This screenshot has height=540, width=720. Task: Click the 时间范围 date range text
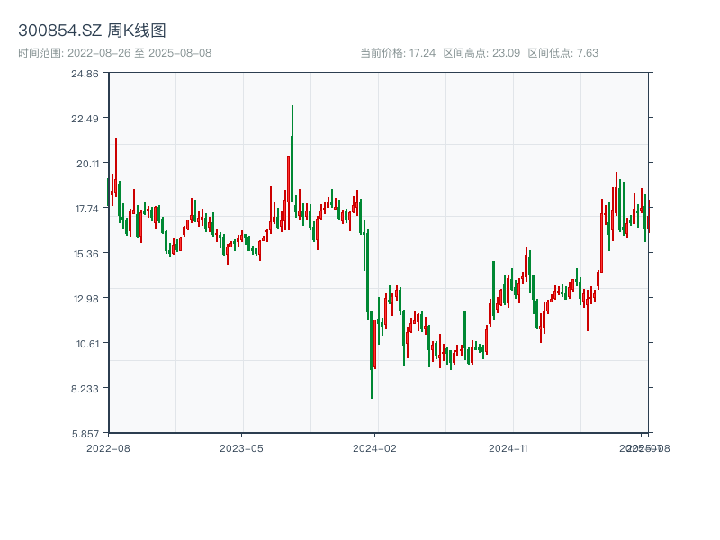(x=114, y=53)
